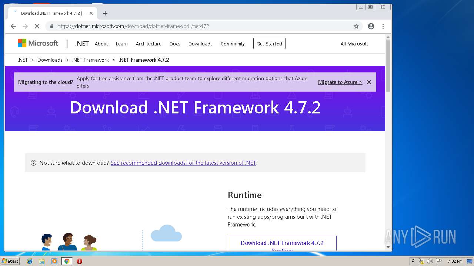Click the Migrating to the cloud? text
The image size is (474, 266).
[x=46, y=82]
